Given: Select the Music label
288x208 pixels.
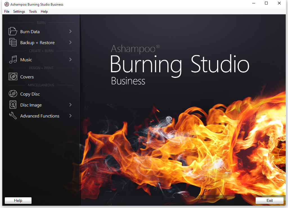Looking at the screenshot, I should point(26,60).
